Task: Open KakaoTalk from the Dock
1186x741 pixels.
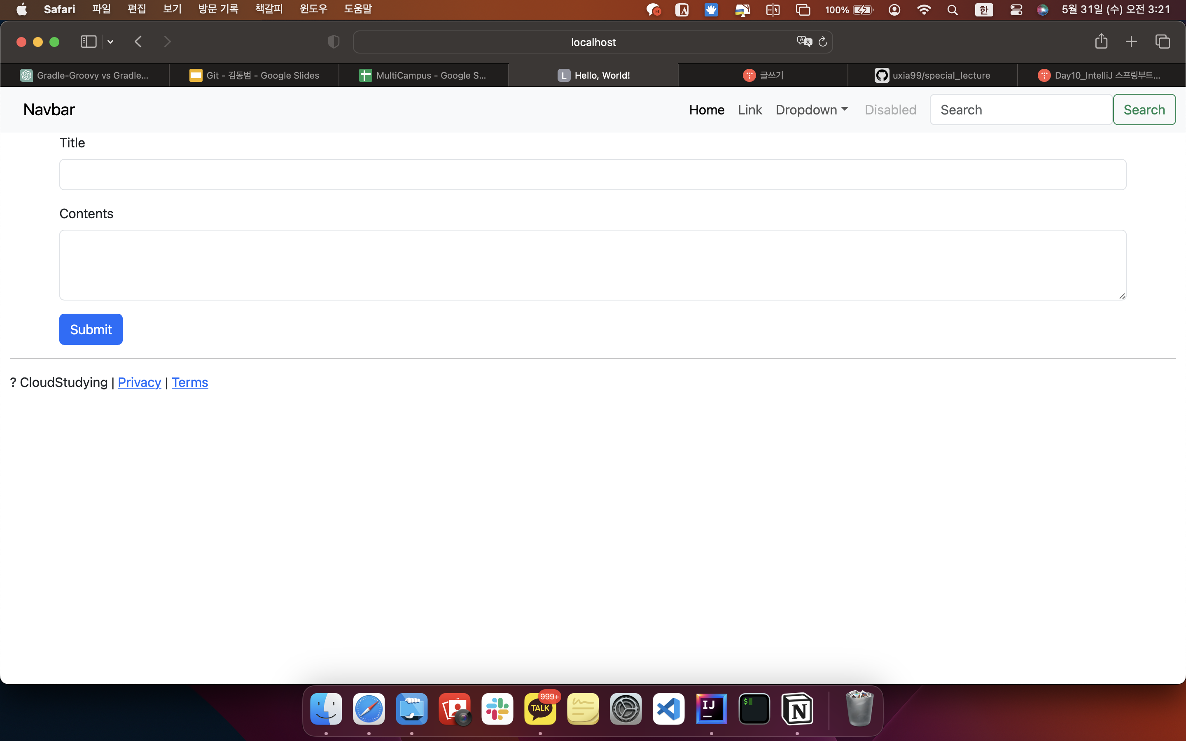Action: coord(540,708)
